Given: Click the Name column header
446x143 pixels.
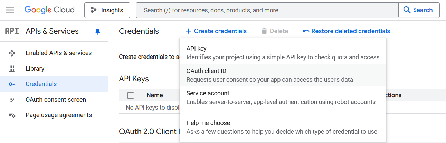Looking at the screenshot, I should click(x=154, y=95).
